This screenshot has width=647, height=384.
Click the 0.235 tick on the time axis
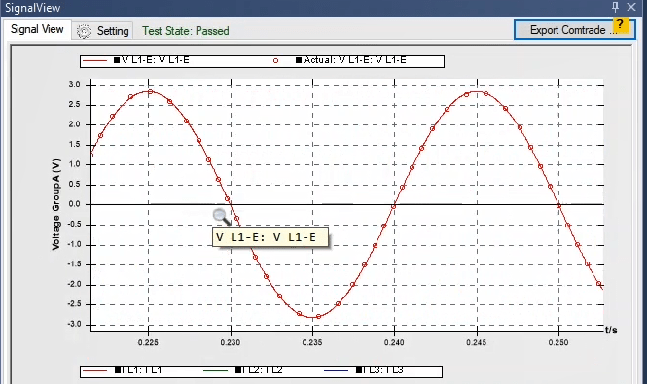click(x=312, y=342)
